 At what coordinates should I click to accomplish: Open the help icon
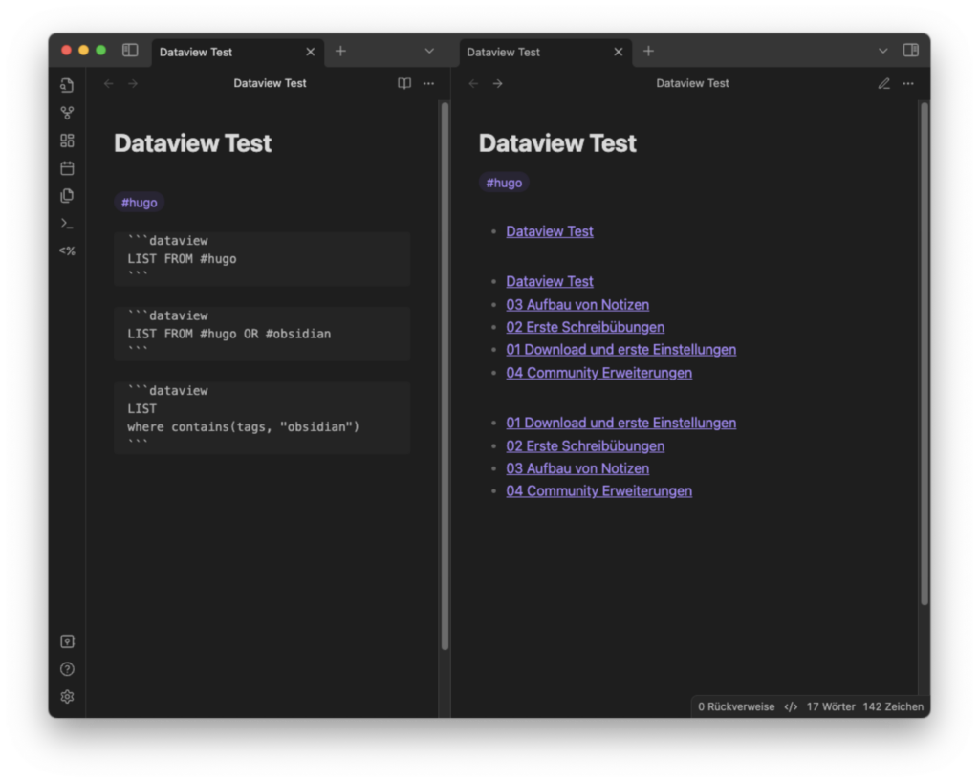point(68,669)
